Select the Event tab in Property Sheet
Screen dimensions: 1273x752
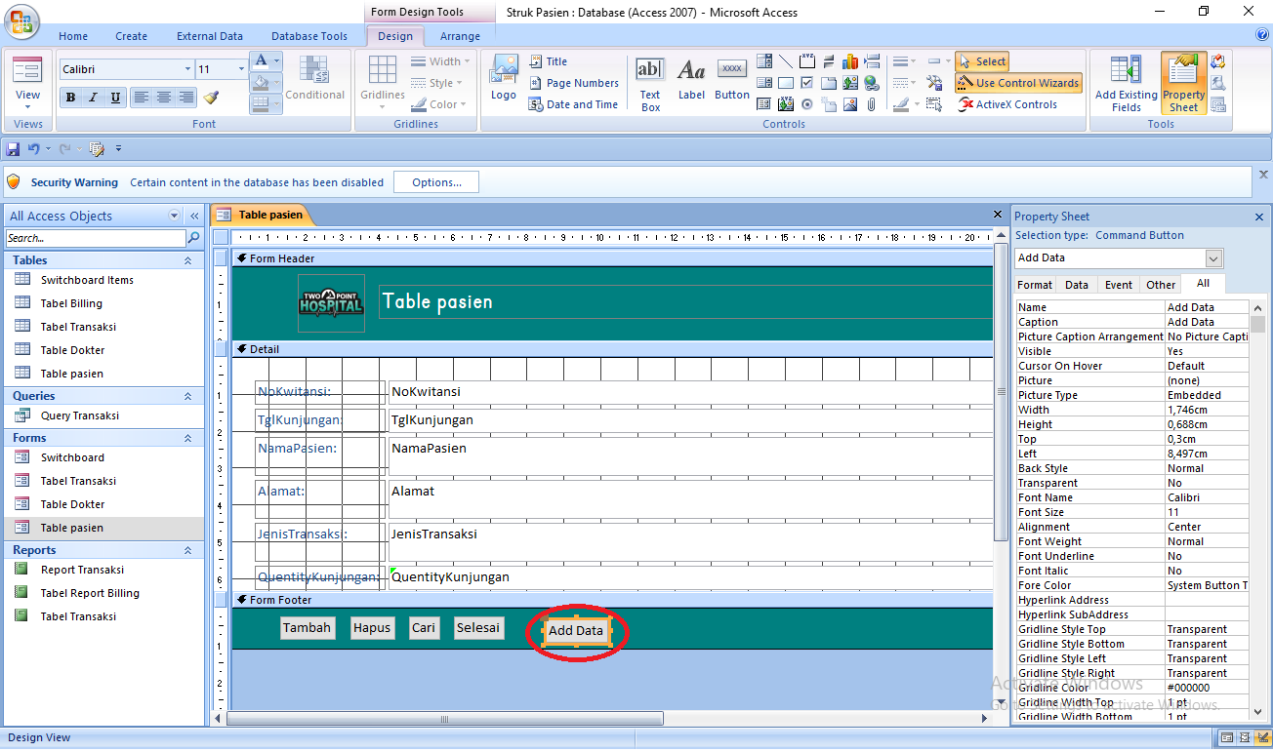pyautogui.click(x=1118, y=285)
